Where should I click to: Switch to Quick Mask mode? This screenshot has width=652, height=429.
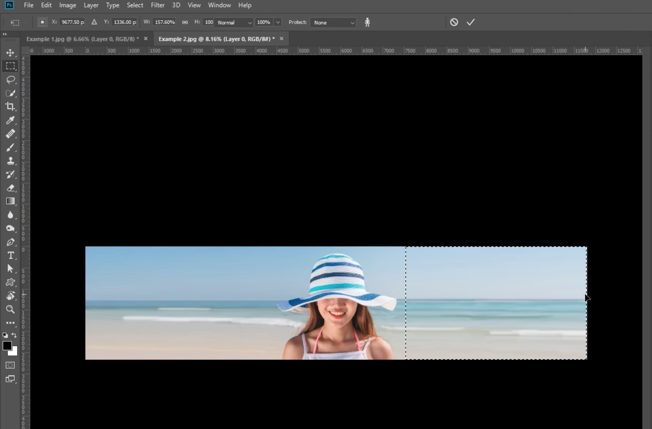10,365
